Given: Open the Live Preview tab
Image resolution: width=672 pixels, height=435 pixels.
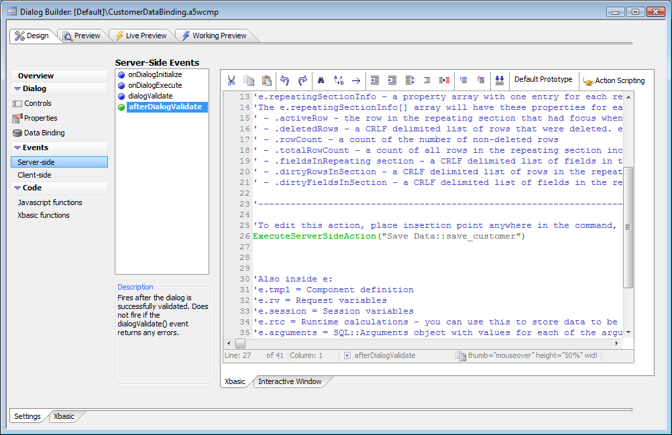Looking at the screenshot, I should (142, 36).
